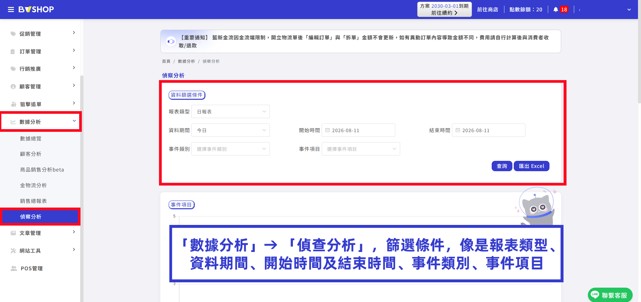This screenshot has height=302, width=641.
Task: Expand the 促銷管理 menu chevron
Action: click(x=74, y=33)
